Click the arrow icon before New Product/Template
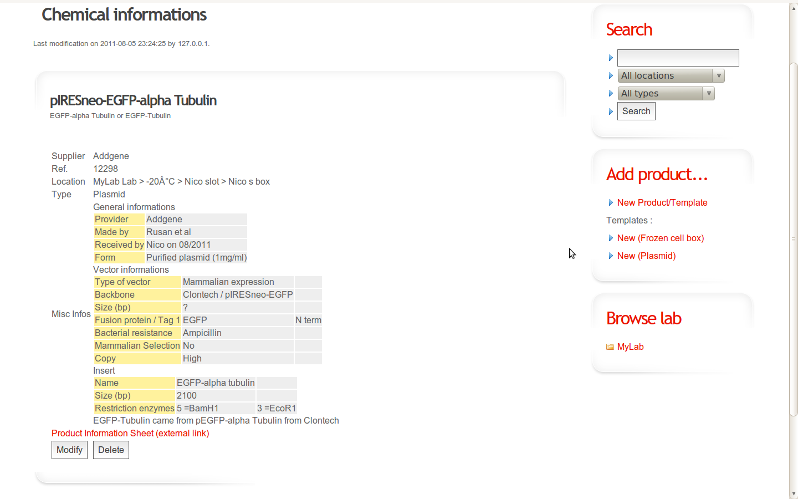This screenshot has width=798, height=499. pos(611,203)
